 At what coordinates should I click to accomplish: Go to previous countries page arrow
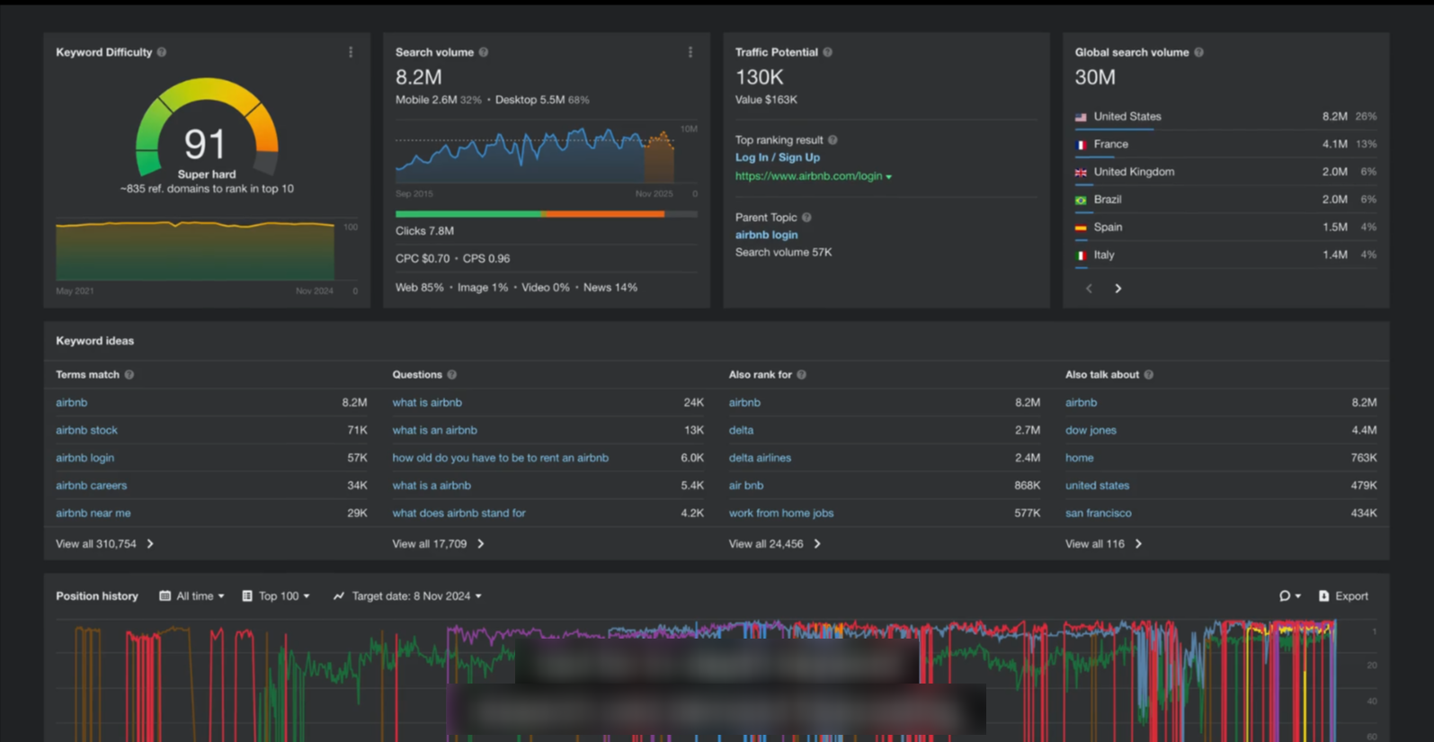[x=1090, y=289]
